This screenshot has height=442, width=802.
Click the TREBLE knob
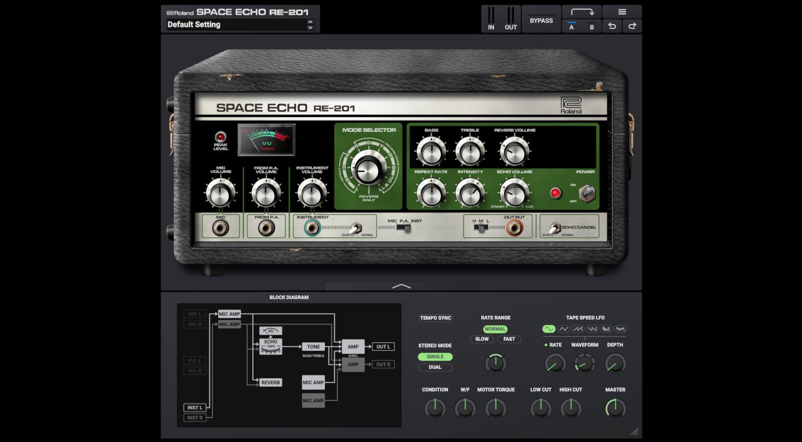tap(470, 152)
